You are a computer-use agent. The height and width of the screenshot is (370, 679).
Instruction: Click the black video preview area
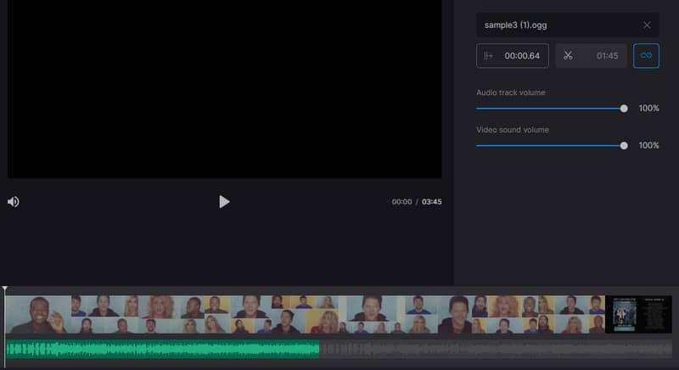coord(224,89)
